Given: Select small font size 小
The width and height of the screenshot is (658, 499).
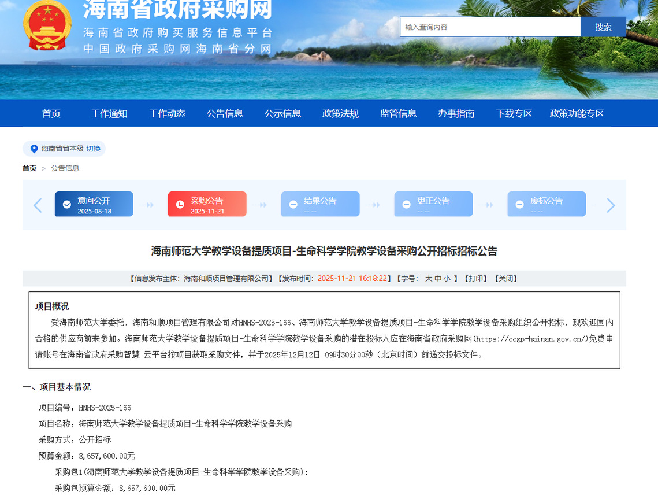Looking at the screenshot, I should click(x=447, y=279).
